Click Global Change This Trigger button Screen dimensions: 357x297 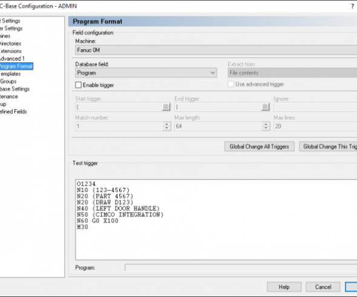(328, 147)
